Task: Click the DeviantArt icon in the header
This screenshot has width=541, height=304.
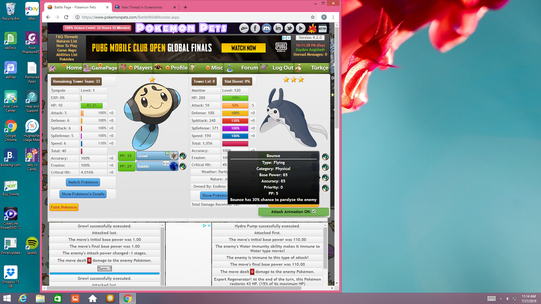Action: coord(244,28)
